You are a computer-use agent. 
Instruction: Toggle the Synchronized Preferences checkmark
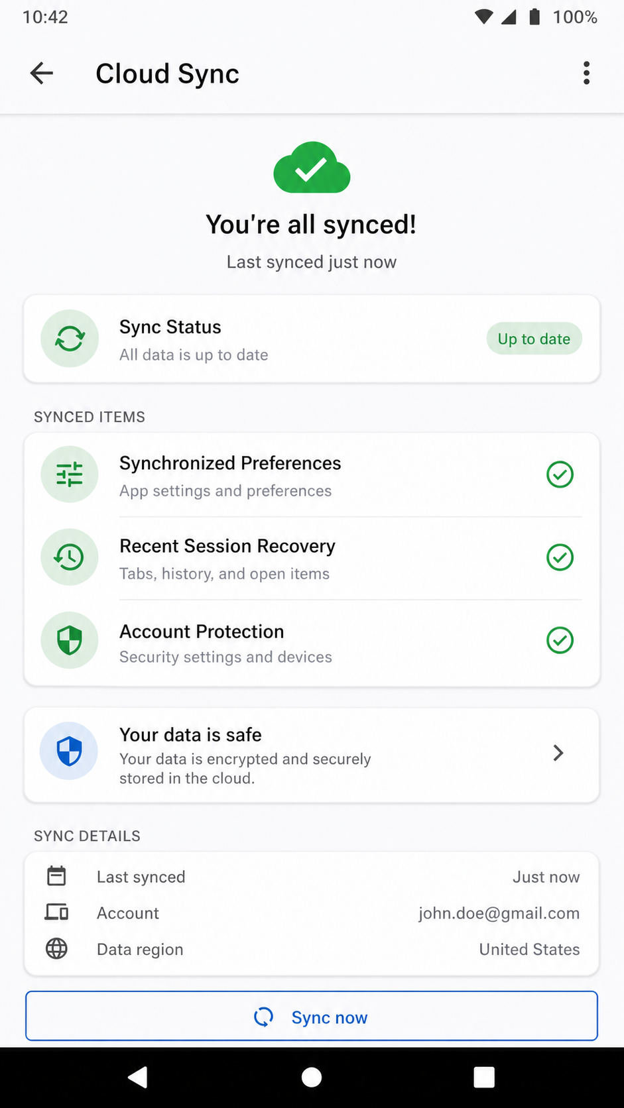click(560, 474)
